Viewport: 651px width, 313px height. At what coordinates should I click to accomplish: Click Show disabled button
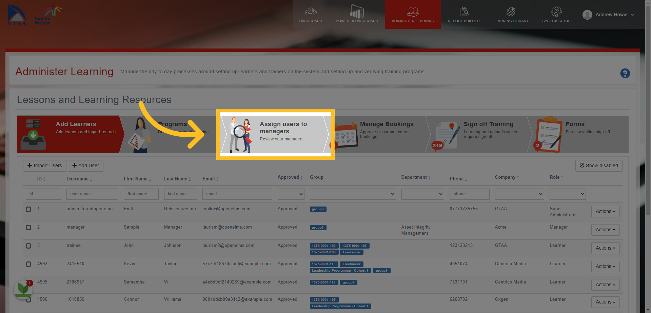[599, 166]
